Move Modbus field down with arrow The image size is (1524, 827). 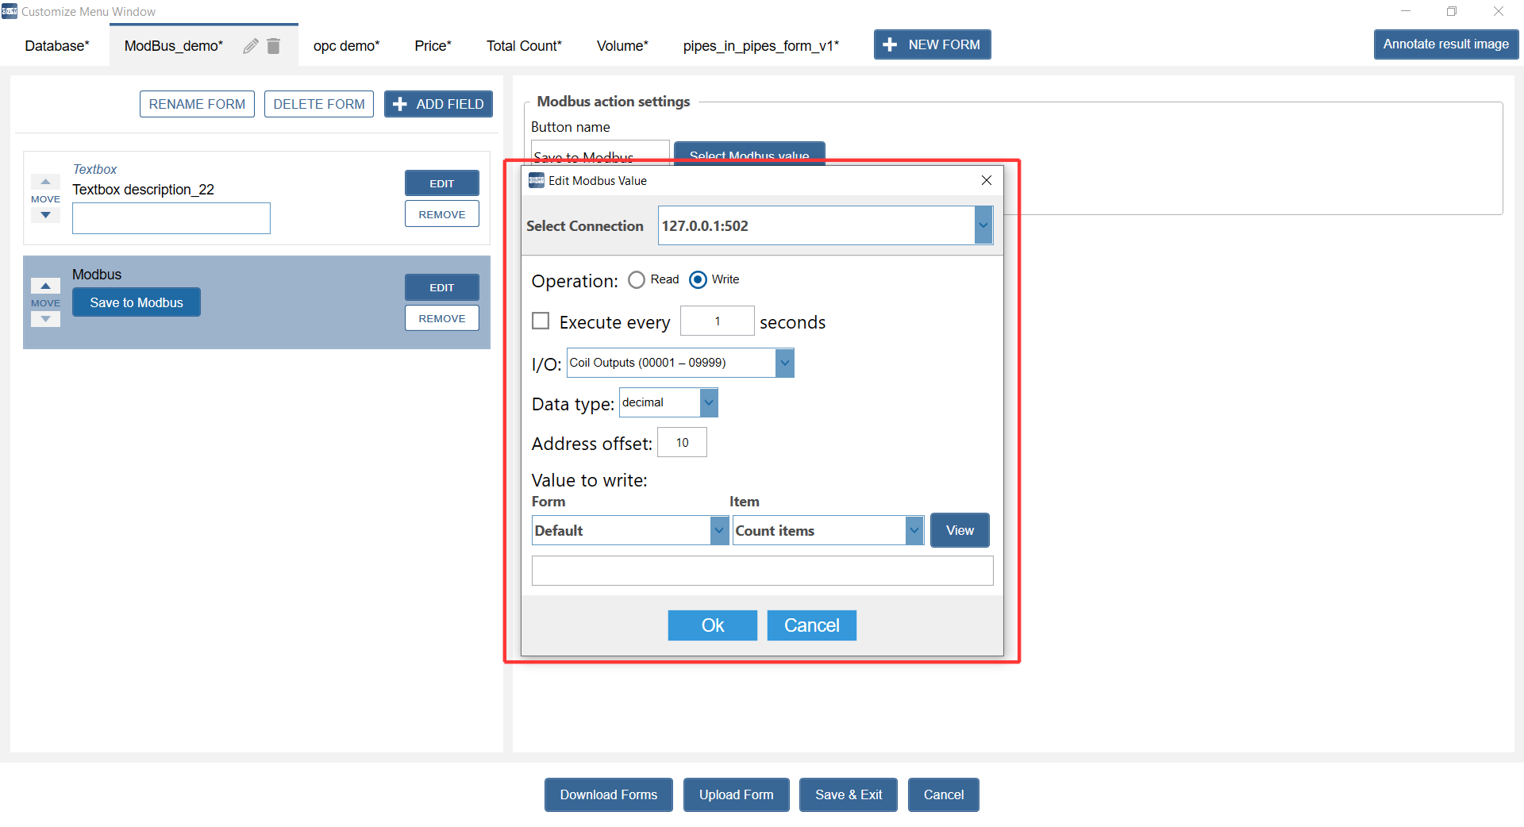pyautogui.click(x=45, y=319)
